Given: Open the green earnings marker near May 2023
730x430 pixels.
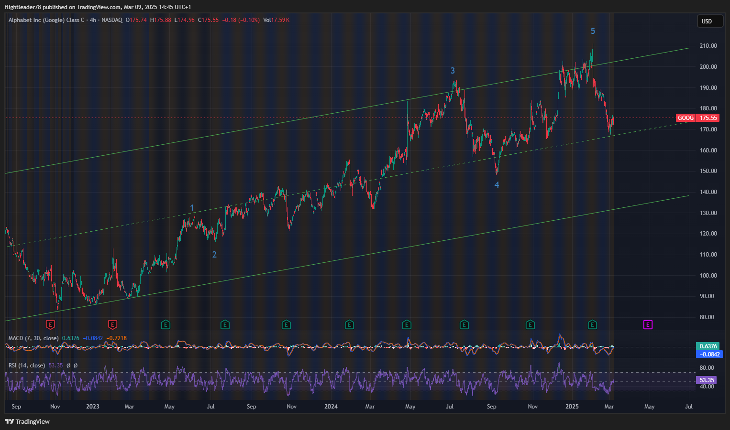Looking at the screenshot, I should pos(166,325).
